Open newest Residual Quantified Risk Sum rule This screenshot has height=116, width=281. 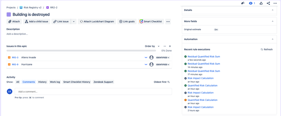[204, 57]
